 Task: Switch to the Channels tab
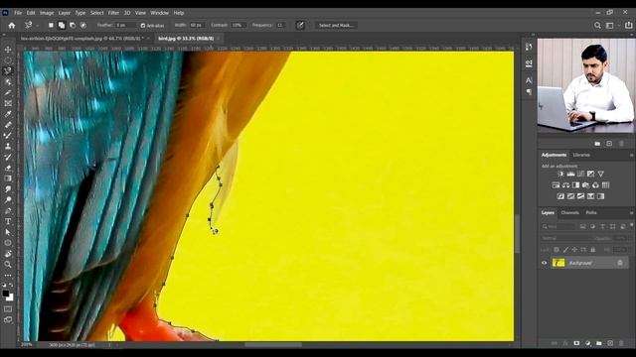[x=569, y=213]
